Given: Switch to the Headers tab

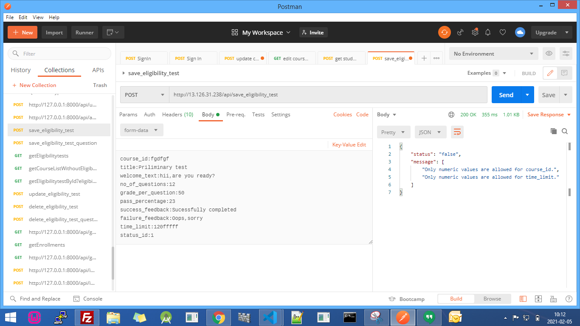Looking at the screenshot, I should [x=177, y=115].
